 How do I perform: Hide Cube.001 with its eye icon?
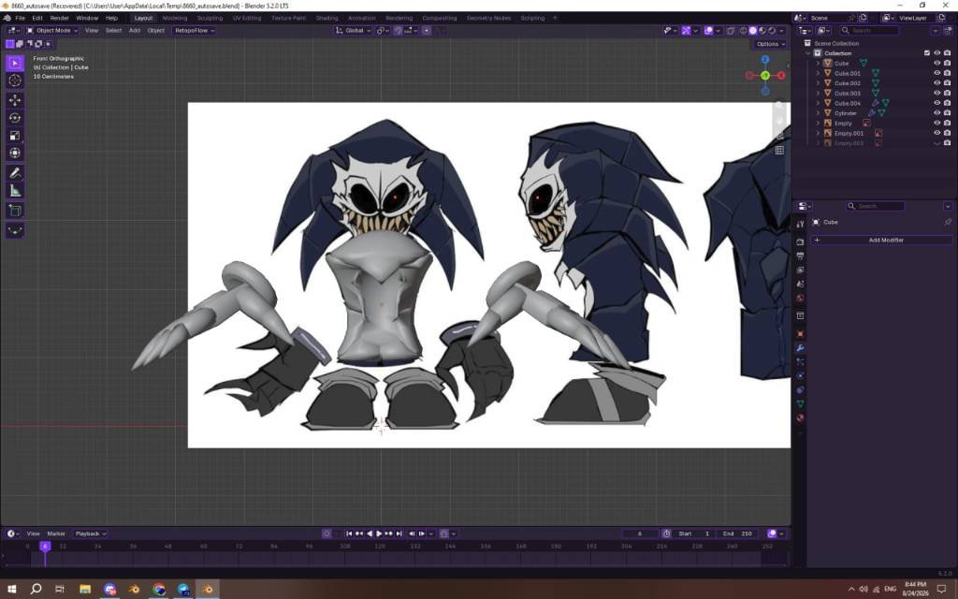pyautogui.click(x=936, y=73)
